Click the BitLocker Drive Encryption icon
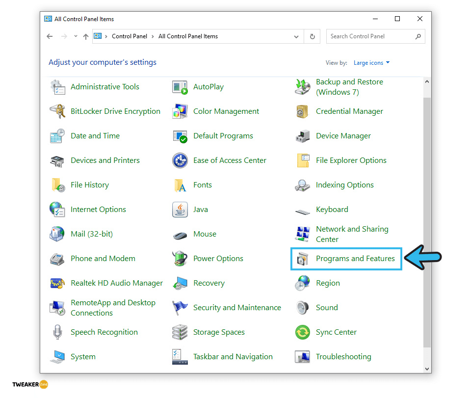This screenshot has width=469, height=398. [x=57, y=111]
